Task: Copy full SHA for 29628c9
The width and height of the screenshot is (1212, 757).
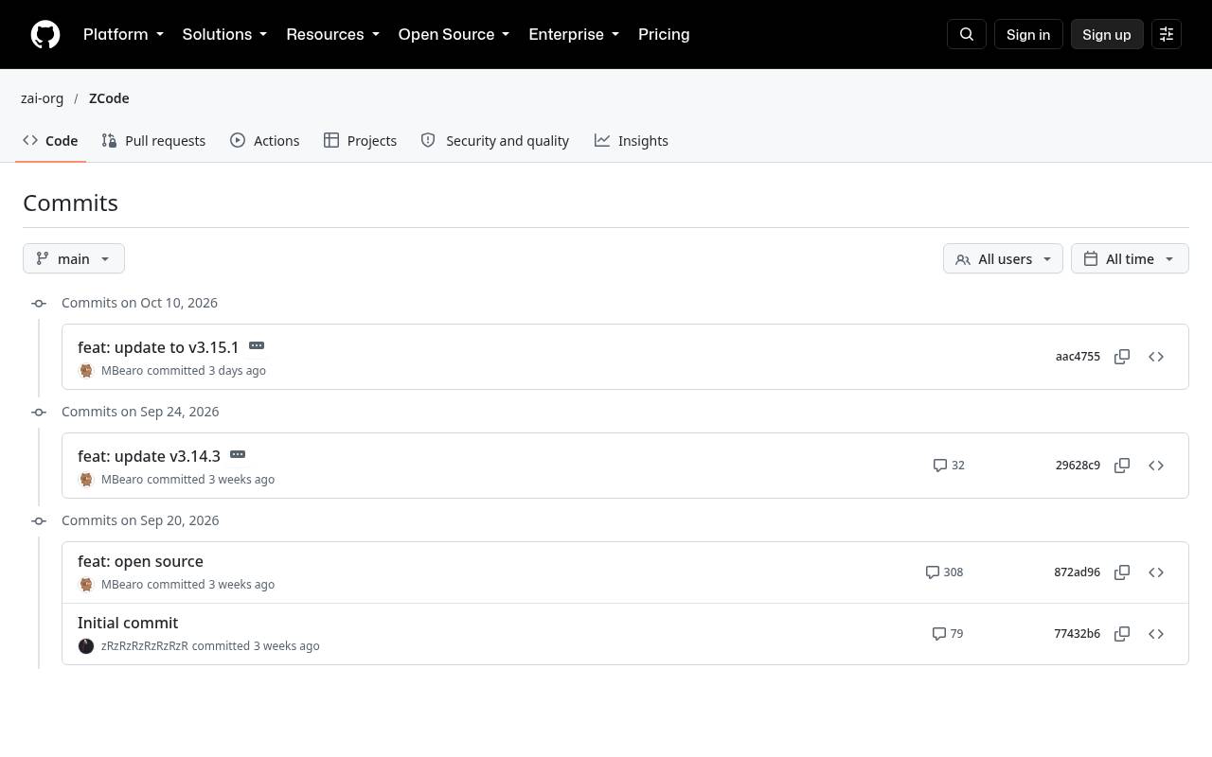Action: click(x=1122, y=466)
